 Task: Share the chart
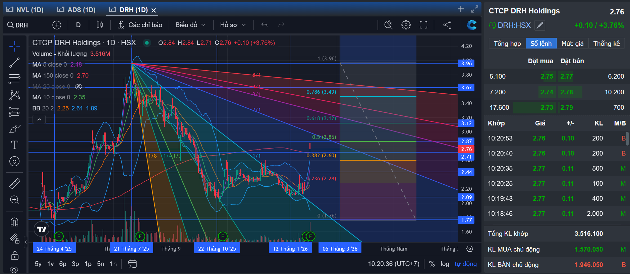point(447,25)
